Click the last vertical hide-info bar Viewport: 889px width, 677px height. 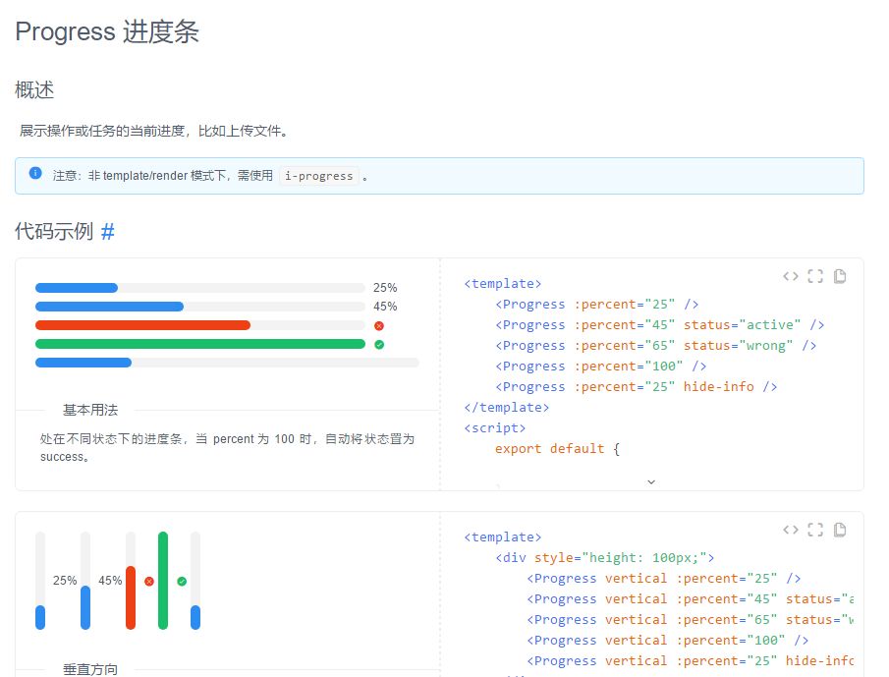[x=195, y=581]
